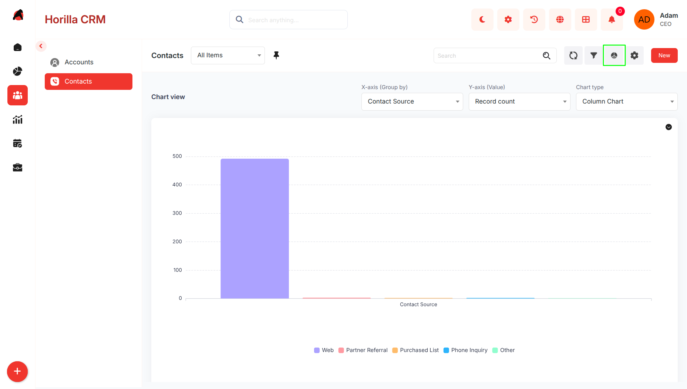
Task: Open the calendar activities sidebar icon
Action: (17, 143)
